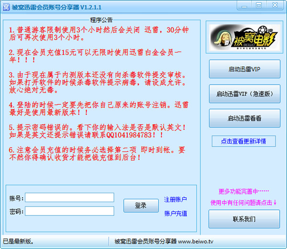The image size is (287, 249).
Task: Close the 被窝迅雷会员账号分享器 window
Action: 275,5
